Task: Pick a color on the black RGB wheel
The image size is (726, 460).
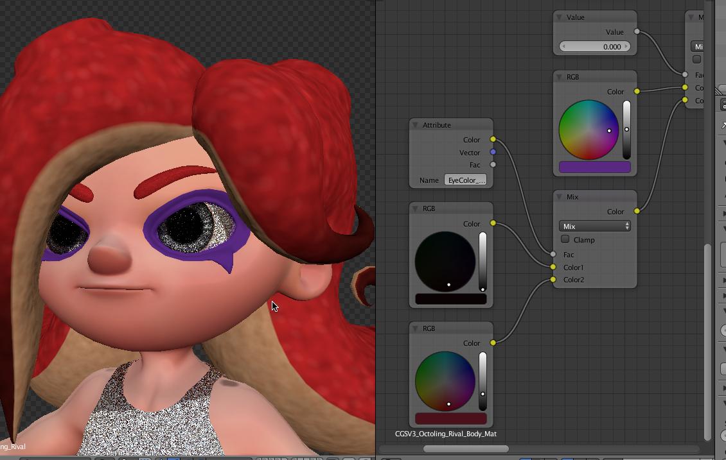Action: click(x=445, y=262)
